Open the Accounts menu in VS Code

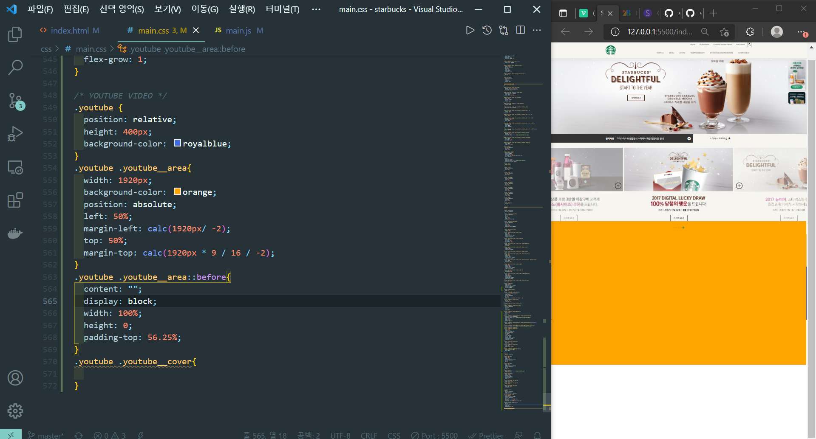click(15, 378)
